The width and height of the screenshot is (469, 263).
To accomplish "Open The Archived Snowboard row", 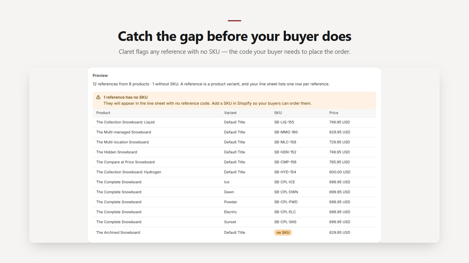I will [235, 233].
